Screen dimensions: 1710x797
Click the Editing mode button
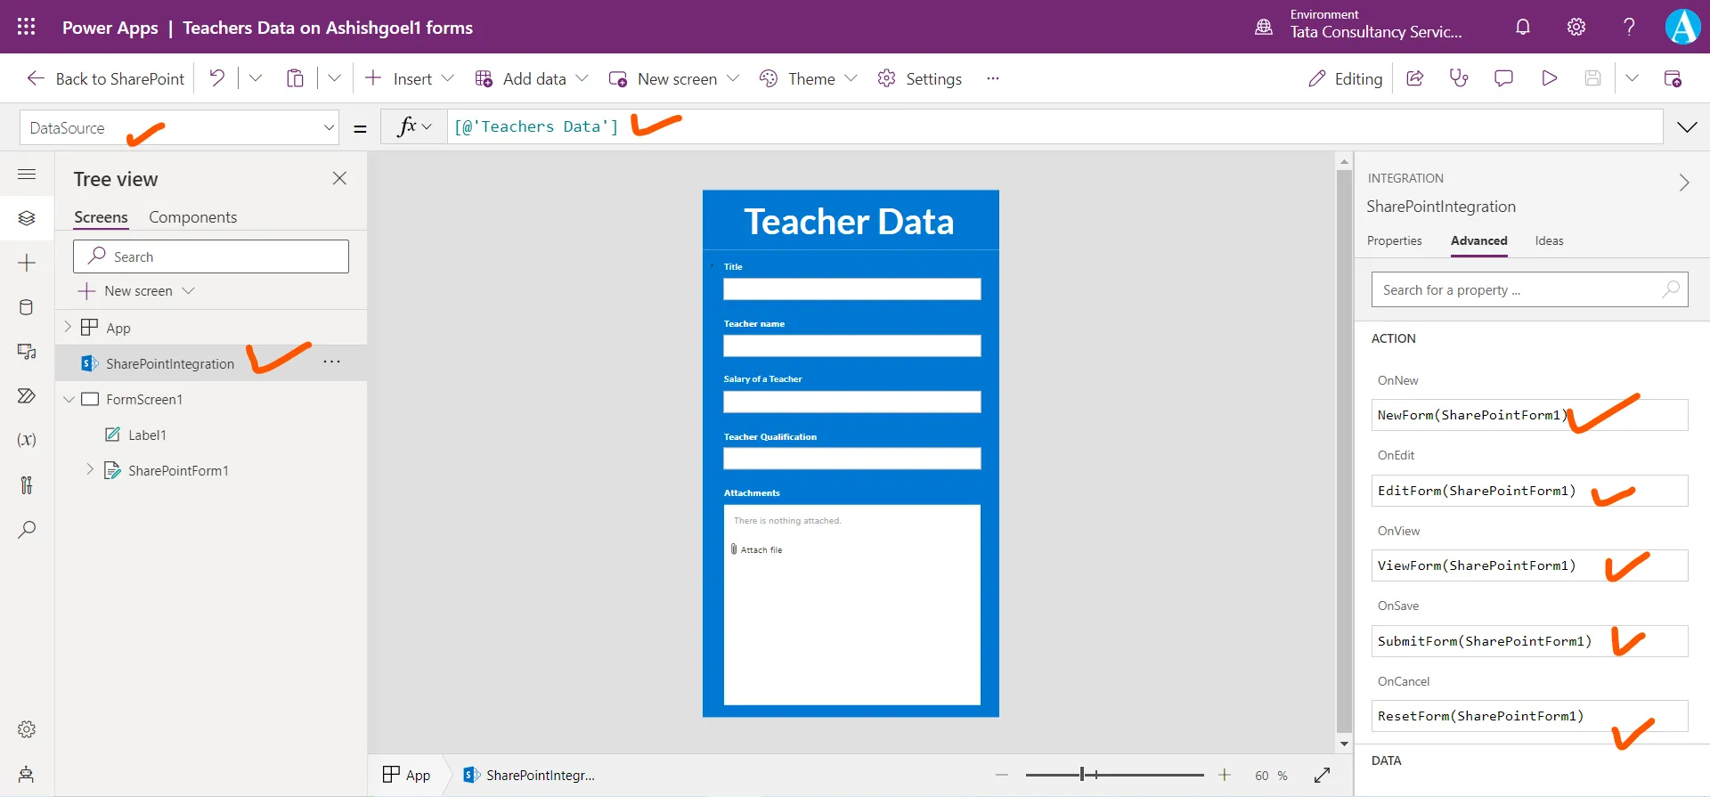point(1345,78)
